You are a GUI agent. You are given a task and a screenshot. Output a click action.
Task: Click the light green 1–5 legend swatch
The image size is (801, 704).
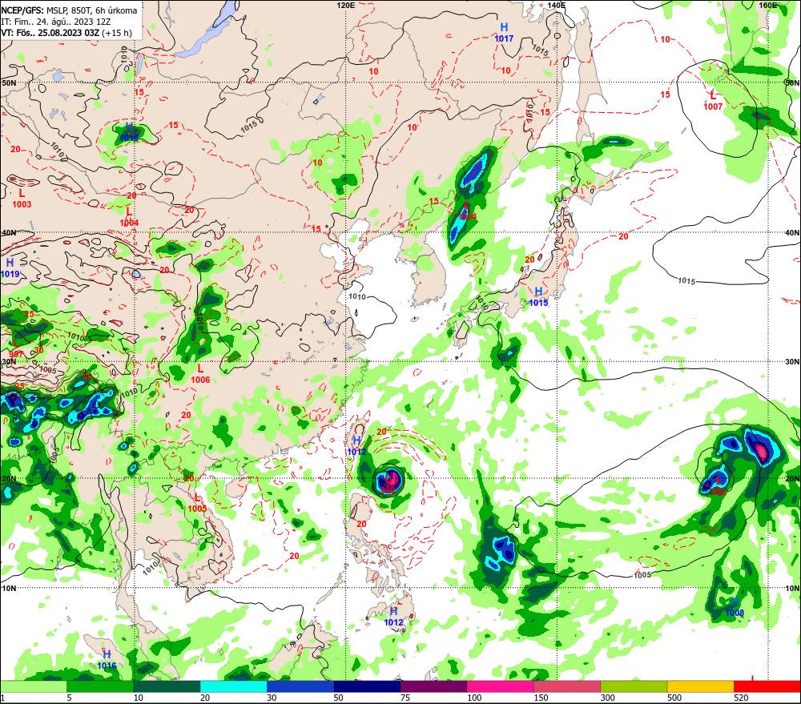(x=33, y=686)
